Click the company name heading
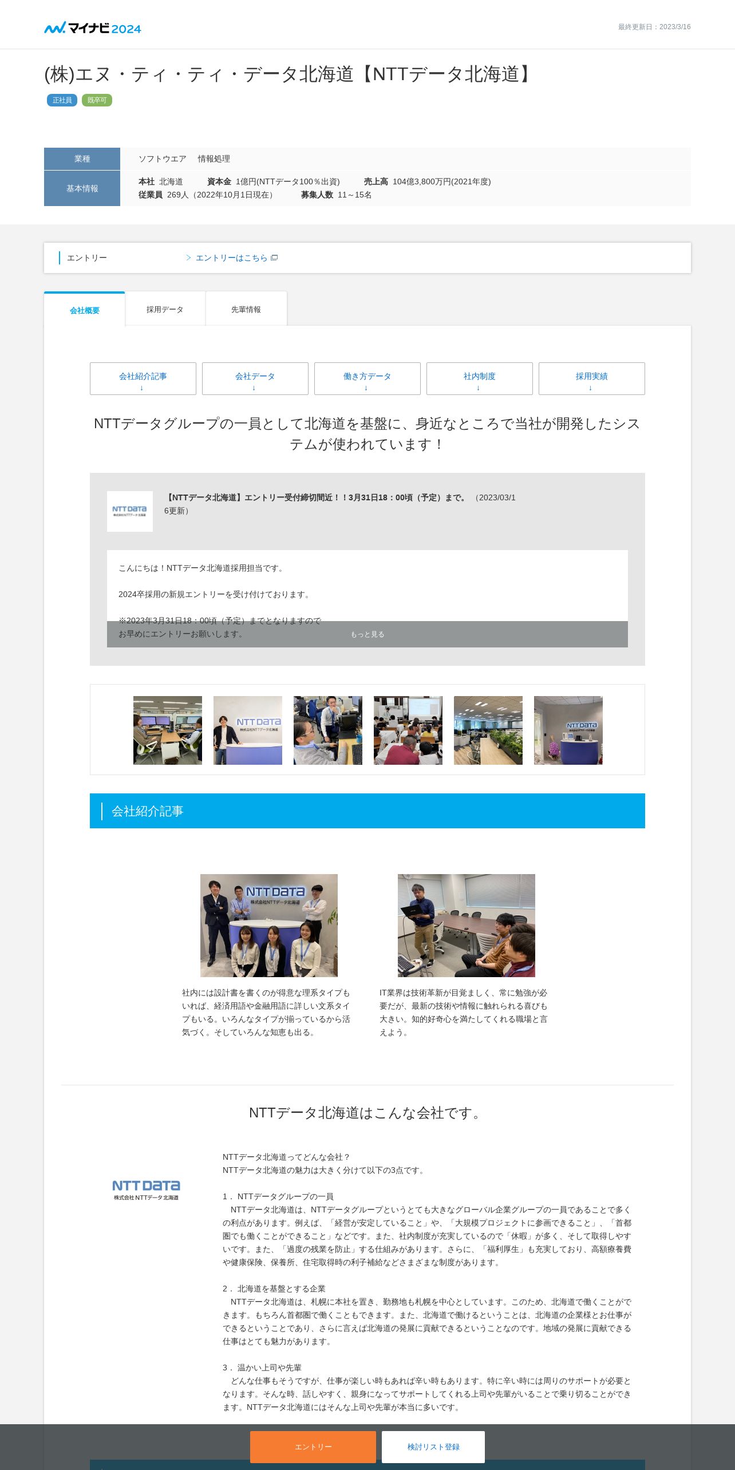 (290, 74)
